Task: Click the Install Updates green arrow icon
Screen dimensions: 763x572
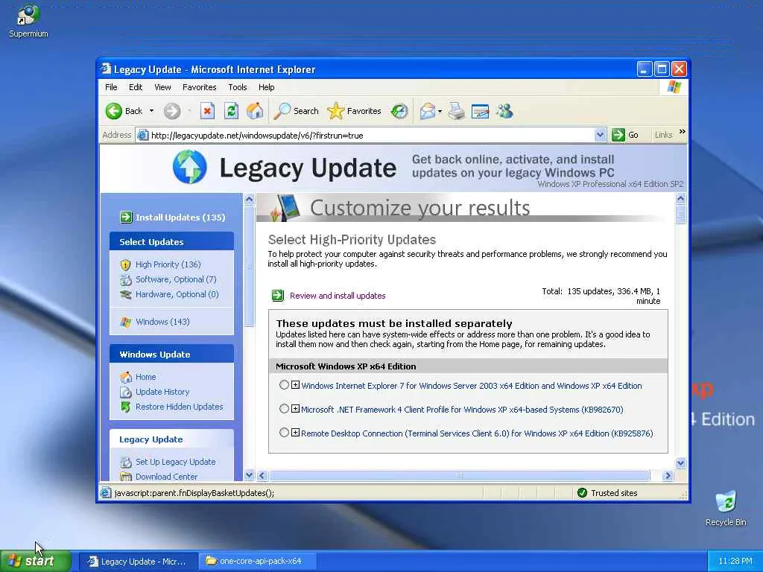Action: click(126, 217)
